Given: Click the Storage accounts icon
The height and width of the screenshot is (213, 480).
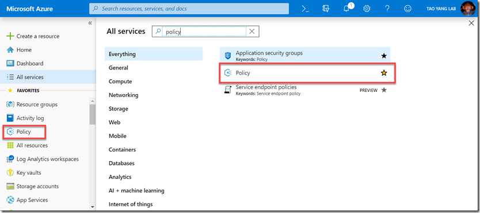Looking at the screenshot, I should point(10,187).
